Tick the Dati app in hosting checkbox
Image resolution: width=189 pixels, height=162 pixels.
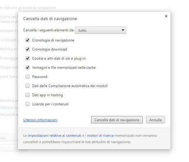click(28, 95)
